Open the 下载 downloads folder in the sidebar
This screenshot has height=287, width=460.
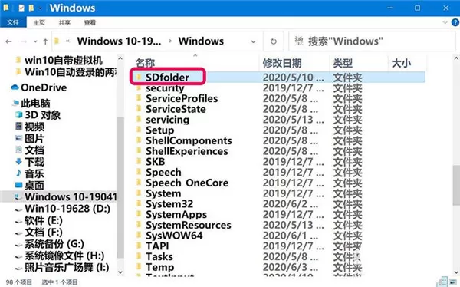[30, 162]
